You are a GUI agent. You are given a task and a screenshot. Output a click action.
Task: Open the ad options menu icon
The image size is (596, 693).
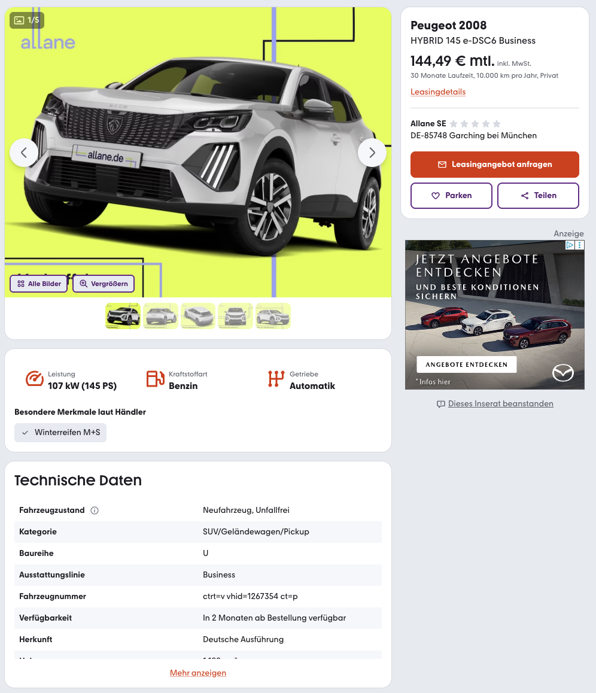580,245
